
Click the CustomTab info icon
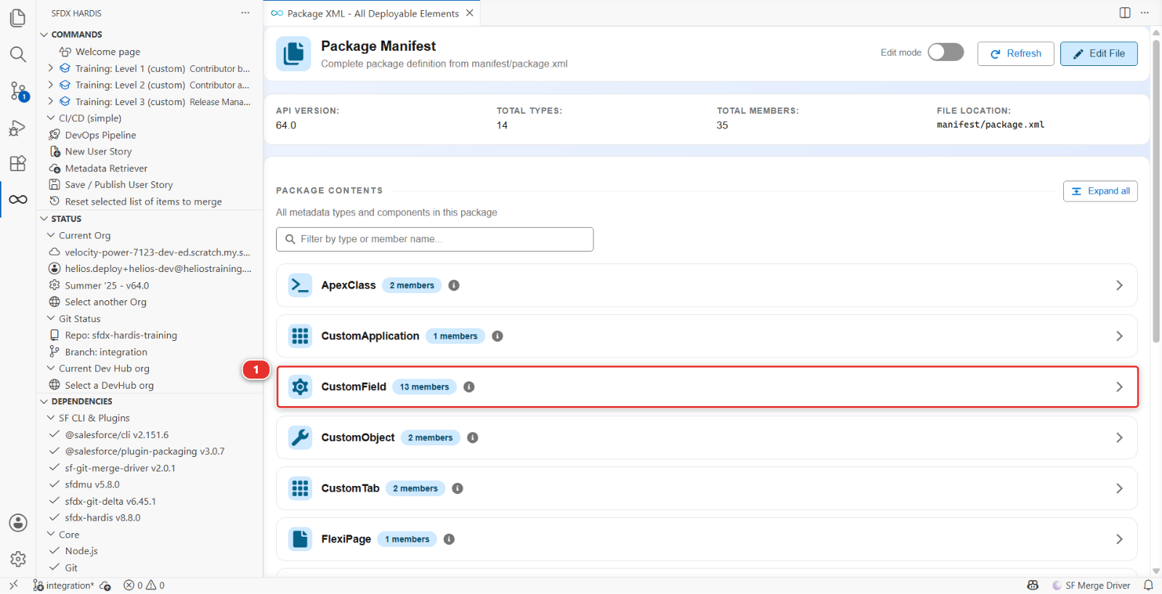coord(458,489)
